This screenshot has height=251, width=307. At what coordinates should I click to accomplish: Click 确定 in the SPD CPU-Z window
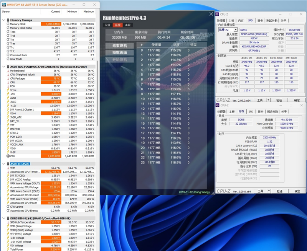pyautogui.click(x=297, y=100)
